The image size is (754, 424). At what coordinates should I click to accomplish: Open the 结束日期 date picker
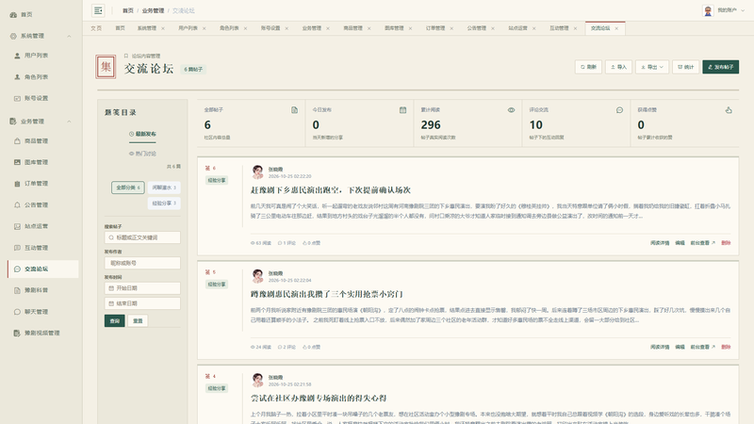pyautogui.click(x=142, y=303)
